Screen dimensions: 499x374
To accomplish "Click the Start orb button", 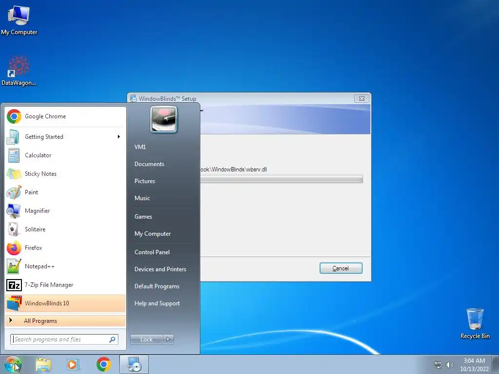I will pos(13,364).
